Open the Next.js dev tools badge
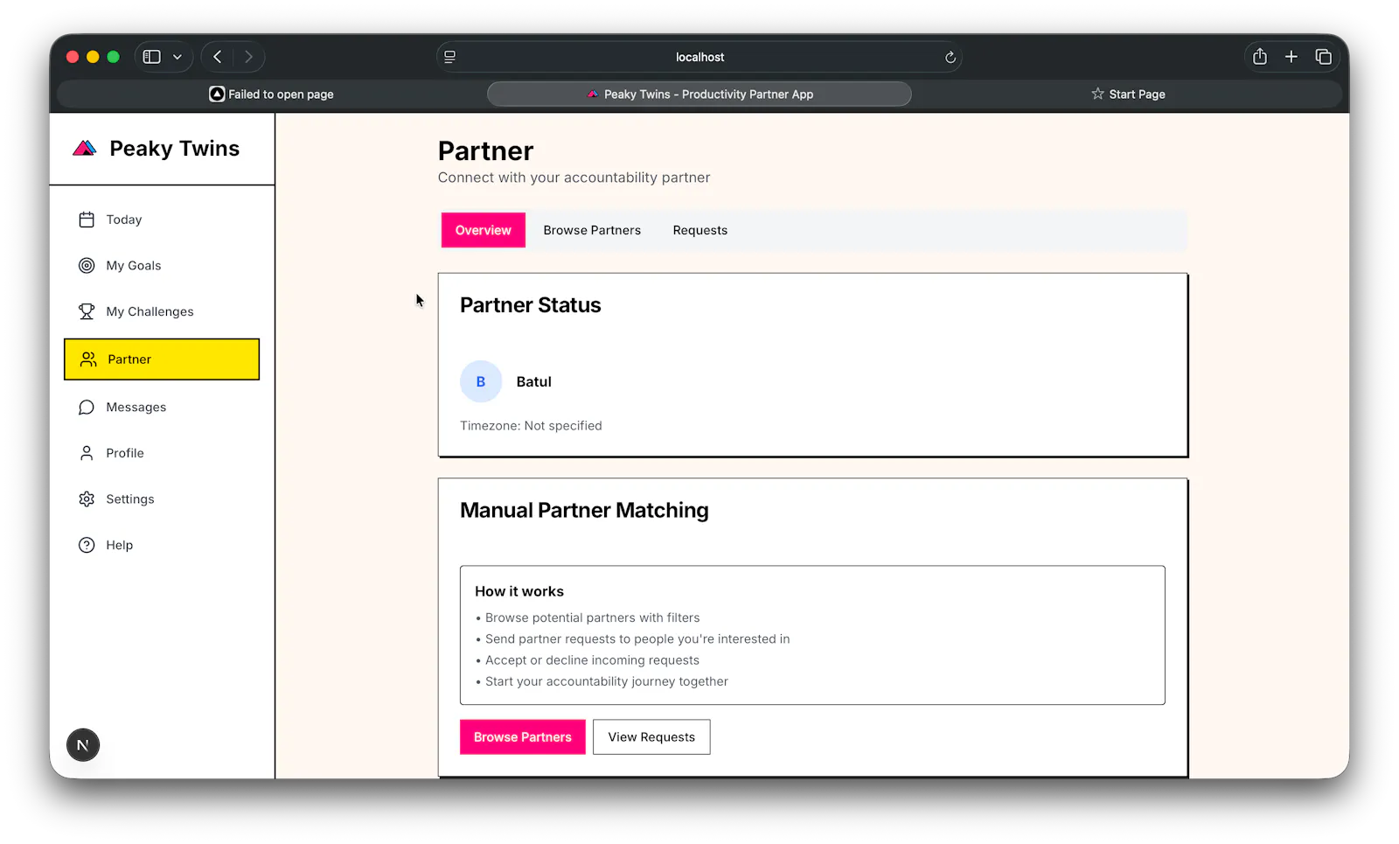 (83, 745)
